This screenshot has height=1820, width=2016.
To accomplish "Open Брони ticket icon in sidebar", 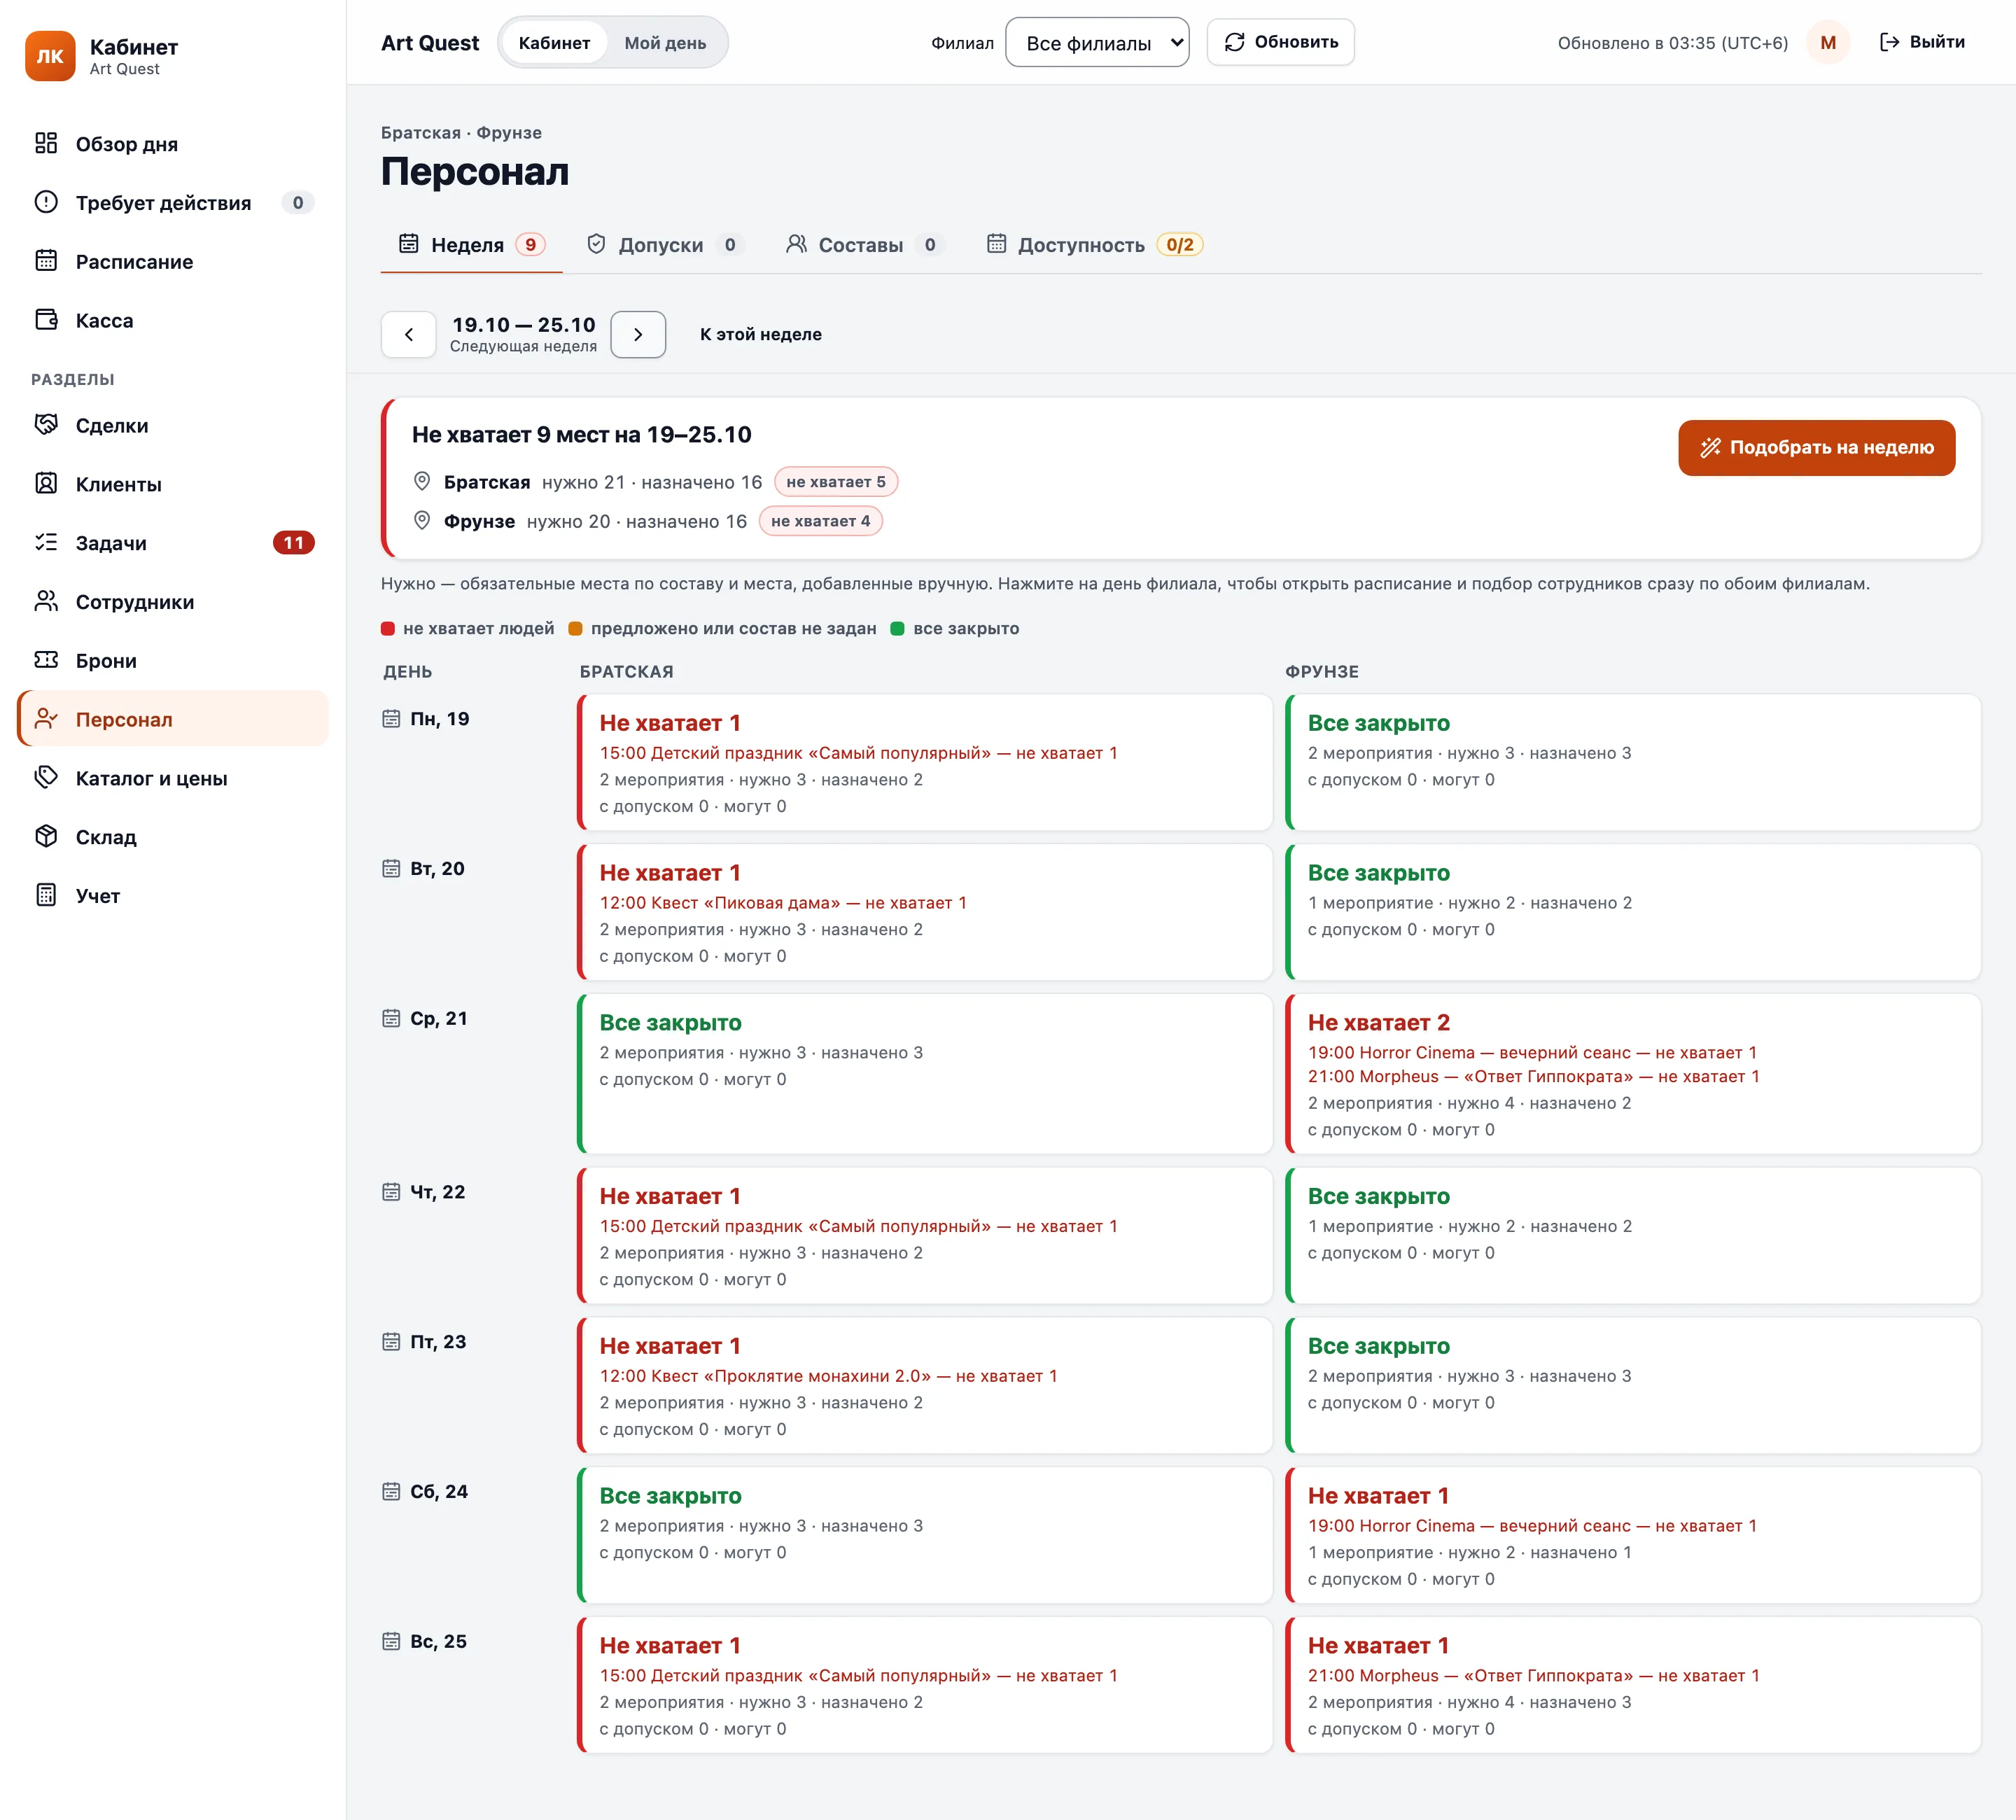I will point(46,660).
